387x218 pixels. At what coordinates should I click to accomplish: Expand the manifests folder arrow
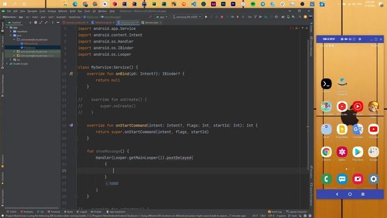coord(11,31)
